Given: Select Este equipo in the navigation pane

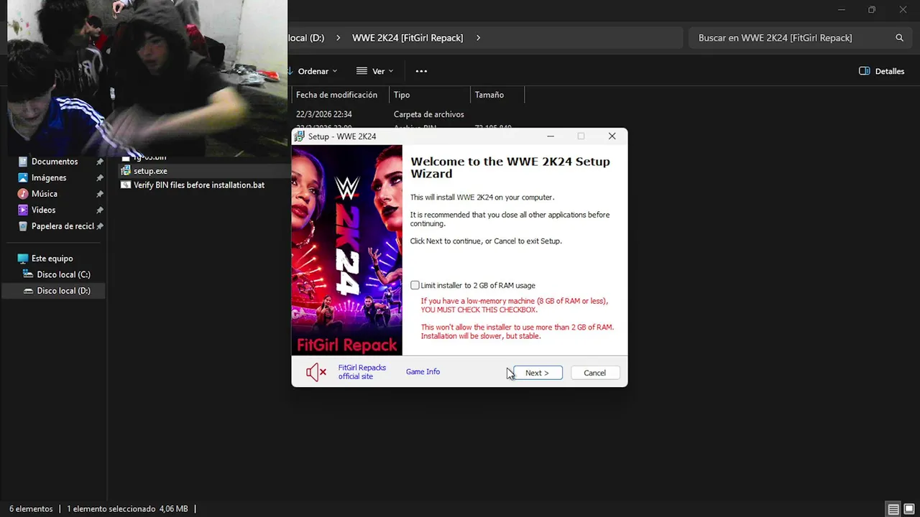Looking at the screenshot, I should pos(52,258).
